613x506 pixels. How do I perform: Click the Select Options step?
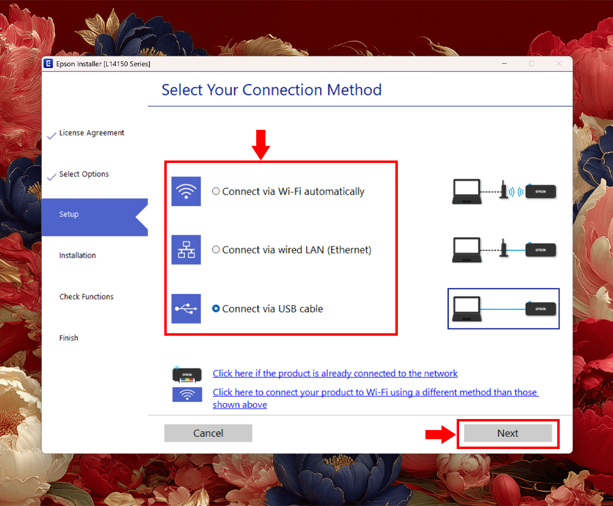tap(84, 174)
